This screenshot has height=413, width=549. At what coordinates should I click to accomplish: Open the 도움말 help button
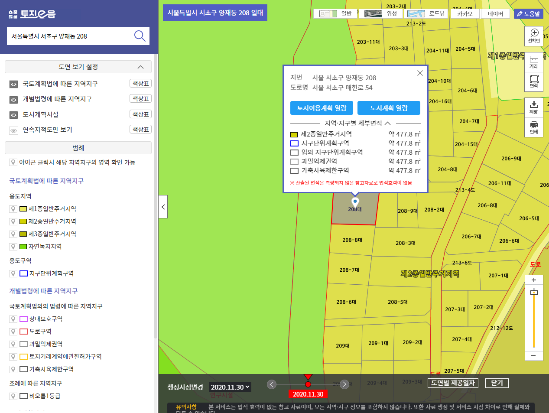(529, 14)
